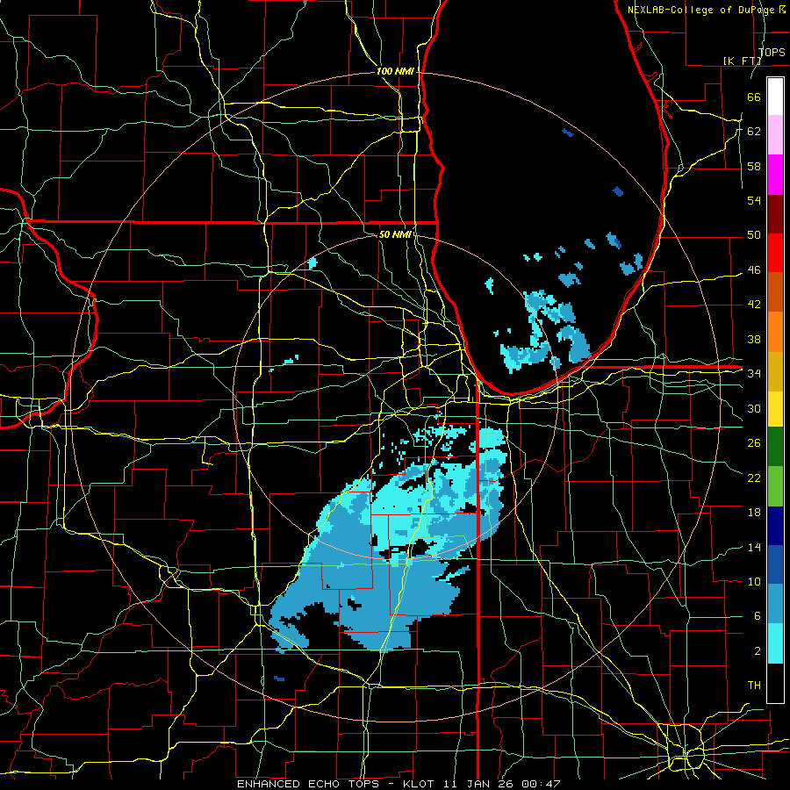Click the "NEXLAB-College of DuPage" label
This screenshot has height=790, width=790.
point(700,10)
